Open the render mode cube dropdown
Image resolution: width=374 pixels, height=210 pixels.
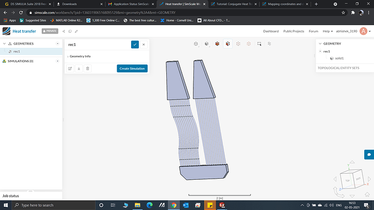207,44
